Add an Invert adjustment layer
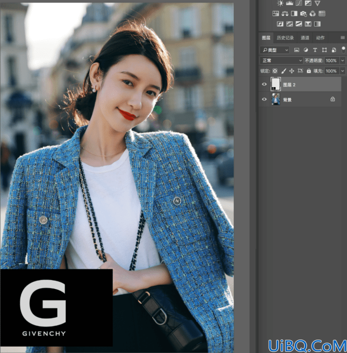The height and width of the screenshot is (353, 347). click(x=280, y=24)
